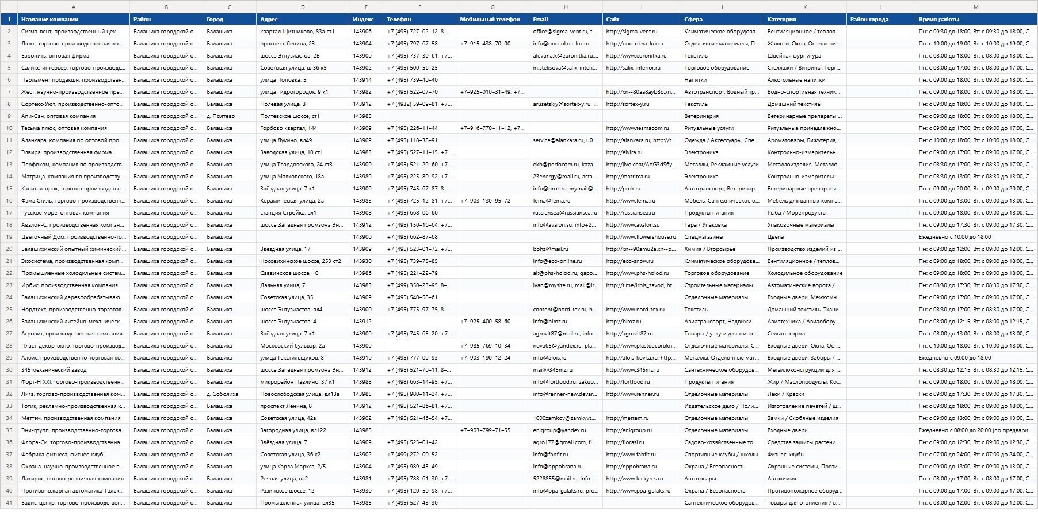Select the "Дальняя улица, 7" address cell
Image resolution: width=1038 pixels, height=519 pixels.
303,285
